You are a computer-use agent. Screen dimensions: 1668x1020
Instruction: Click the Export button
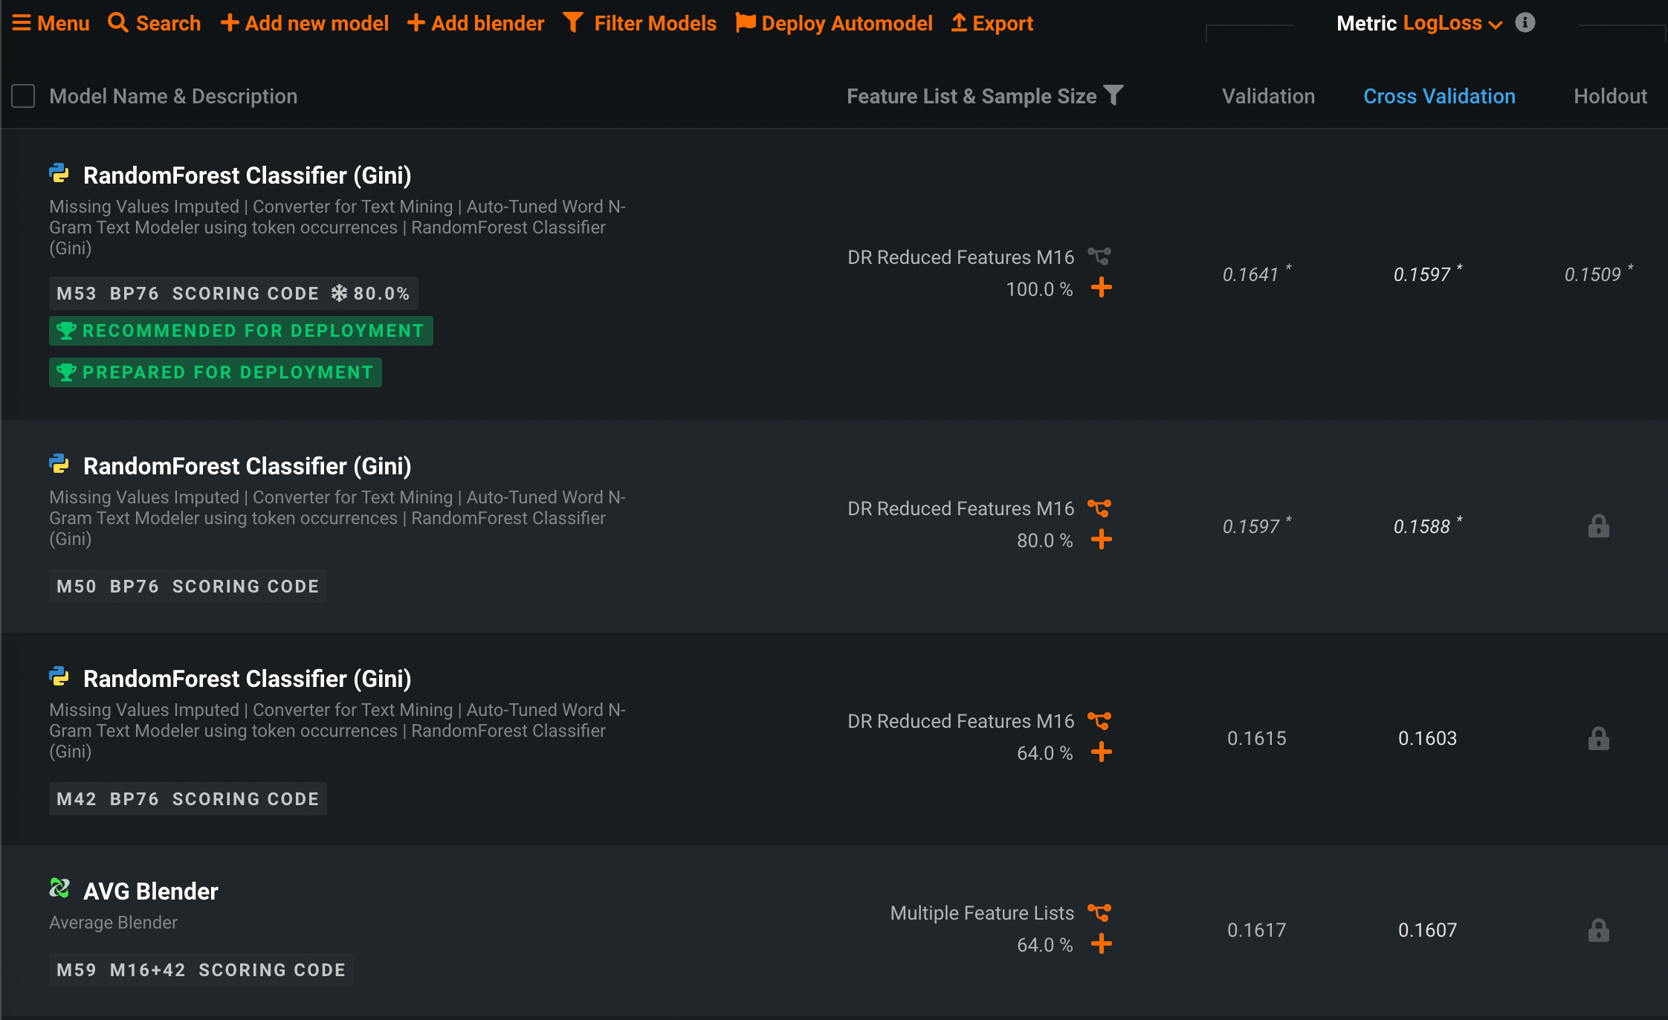(x=992, y=24)
